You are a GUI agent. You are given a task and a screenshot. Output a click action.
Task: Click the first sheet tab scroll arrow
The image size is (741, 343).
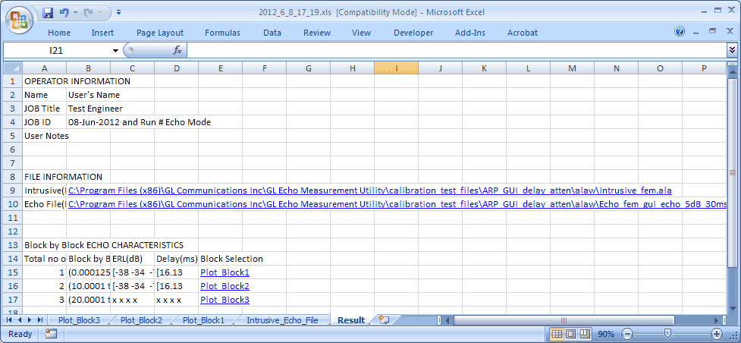click(9, 320)
